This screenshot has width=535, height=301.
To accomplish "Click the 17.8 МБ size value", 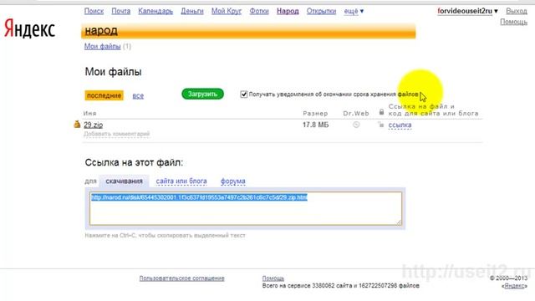I will coord(315,125).
